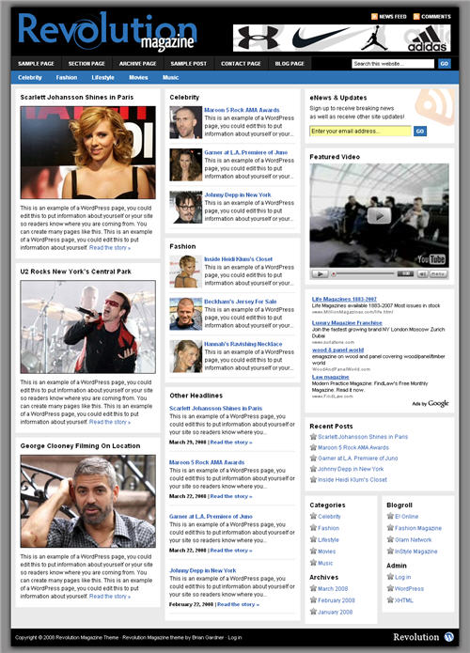Open the Contact Page menu item

[241, 64]
